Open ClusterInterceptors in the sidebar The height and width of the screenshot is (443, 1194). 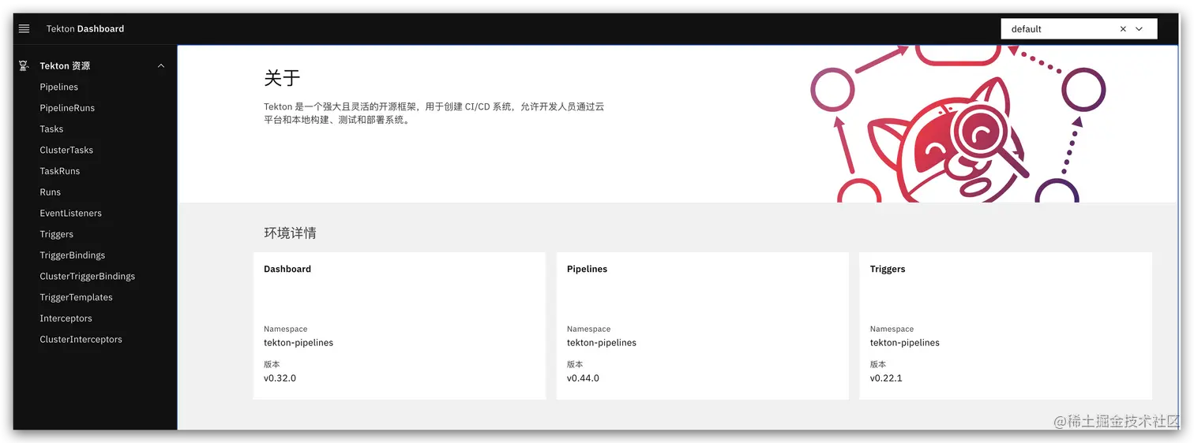(81, 340)
